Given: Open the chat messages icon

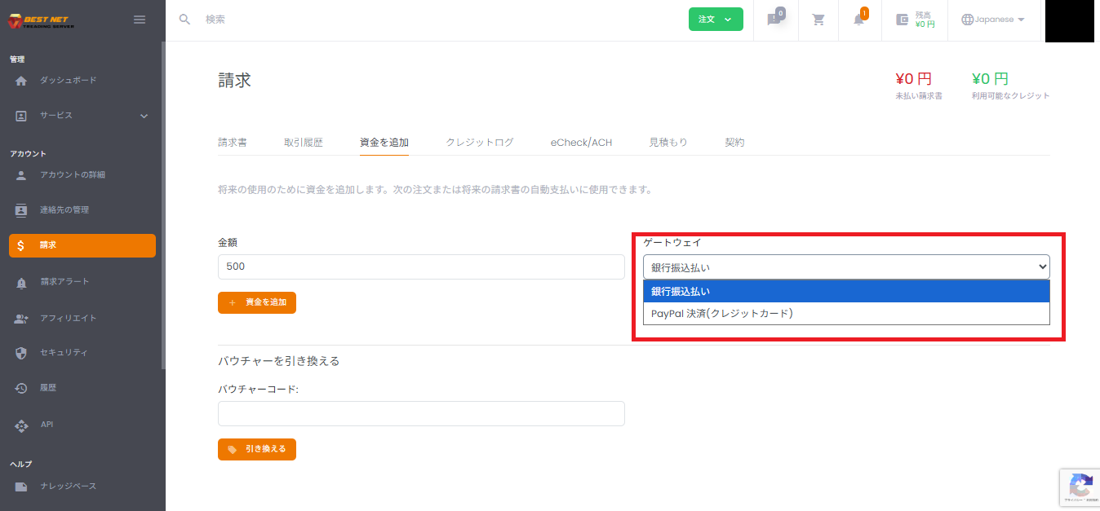Looking at the screenshot, I should [774, 20].
